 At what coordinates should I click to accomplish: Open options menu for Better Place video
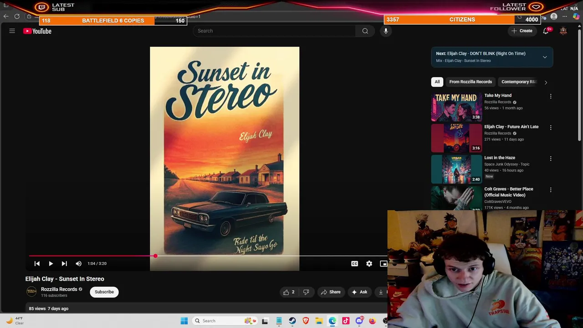pyautogui.click(x=551, y=190)
